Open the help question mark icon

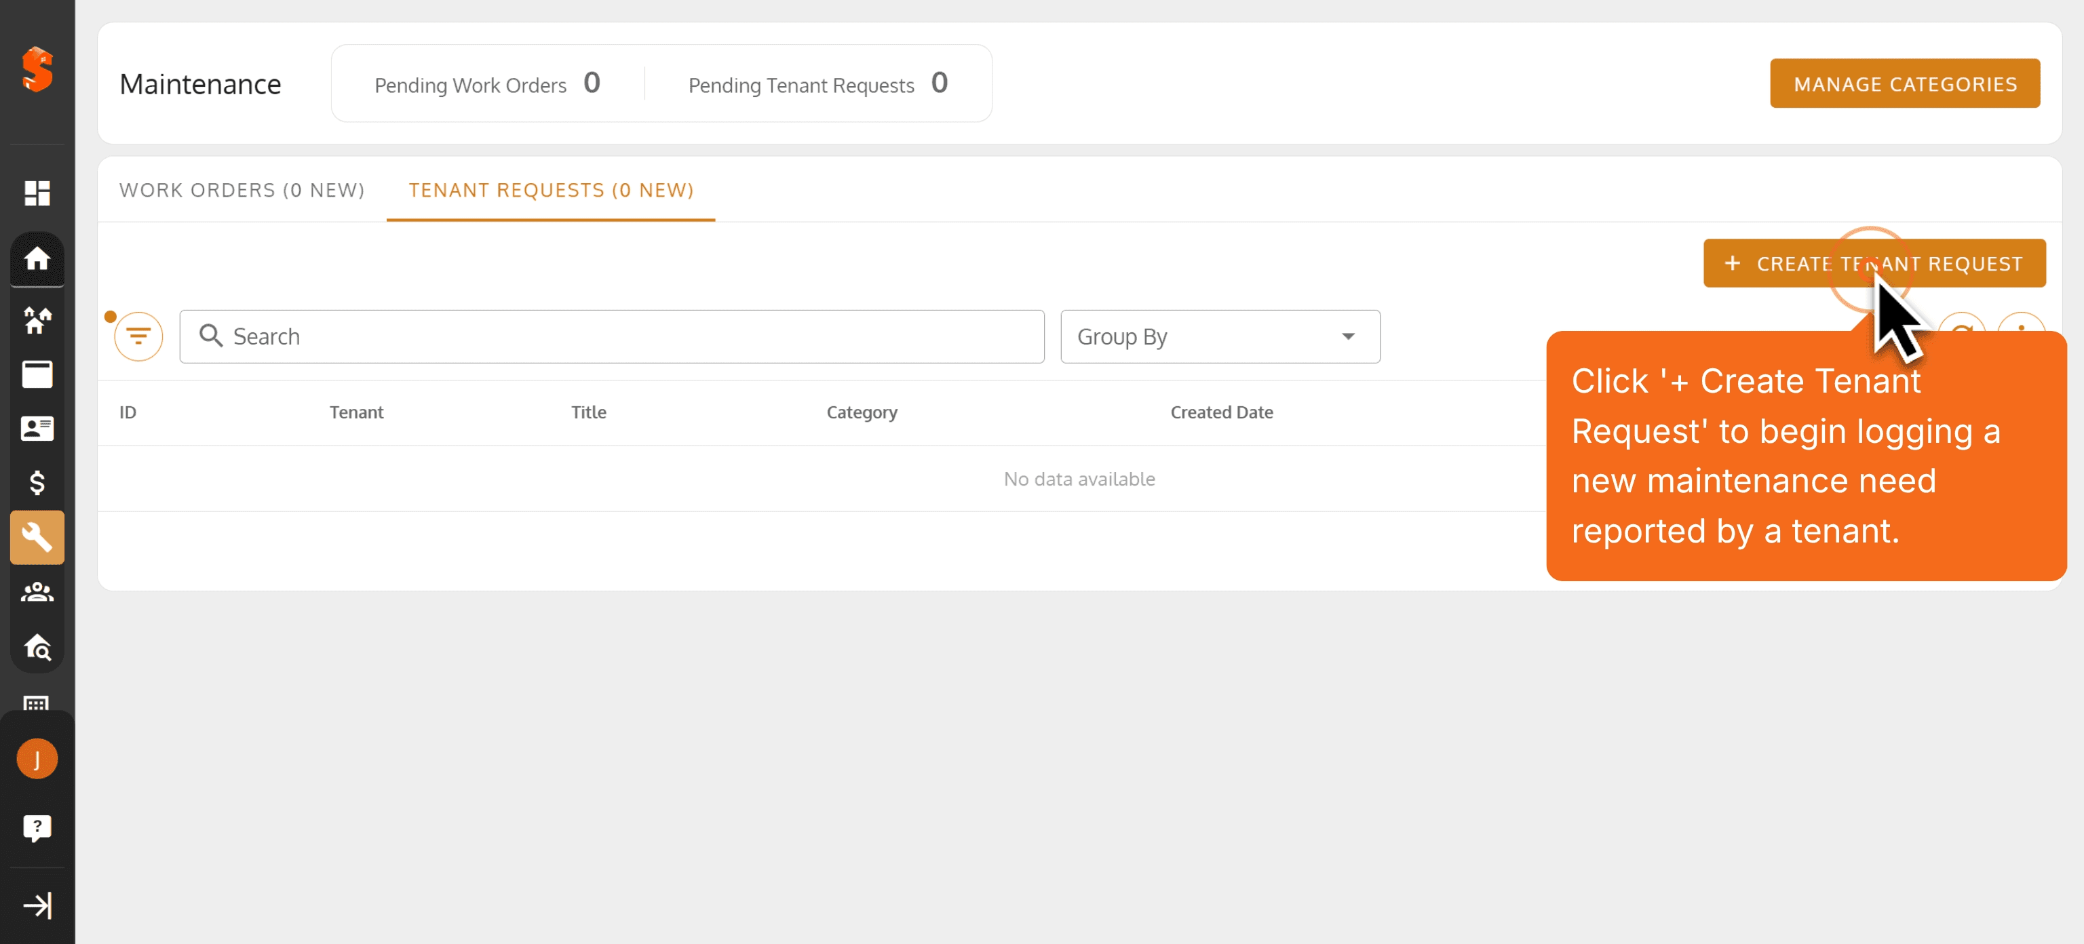(37, 827)
